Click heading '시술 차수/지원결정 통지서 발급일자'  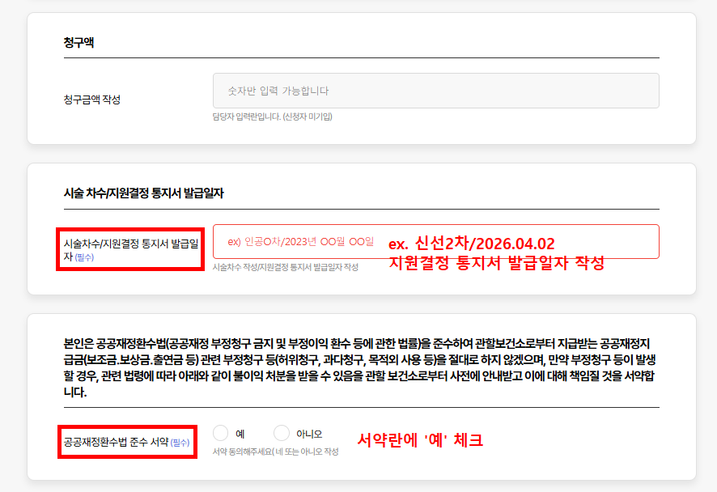pyautogui.click(x=143, y=193)
